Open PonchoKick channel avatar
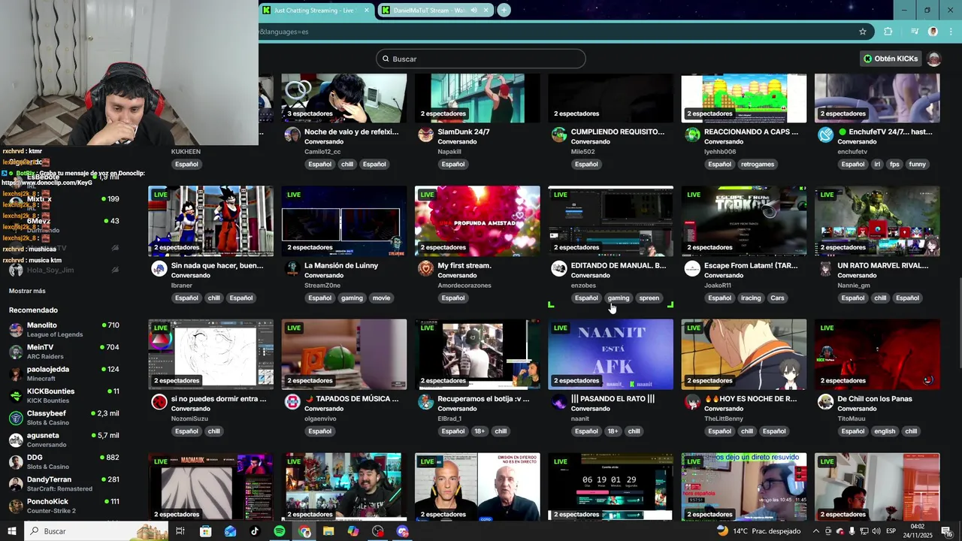The height and width of the screenshot is (541, 962). [16, 506]
